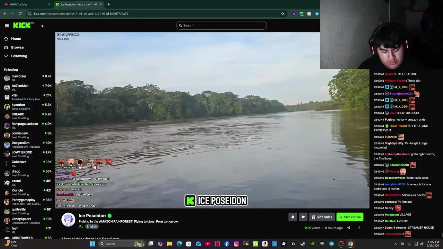Share the video using the share icon
This screenshot has width=443, height=249.
coord(349,228)
